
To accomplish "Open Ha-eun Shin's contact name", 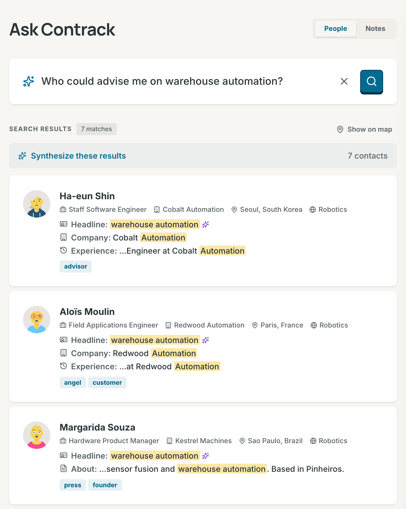I will (x=87, y=196).
